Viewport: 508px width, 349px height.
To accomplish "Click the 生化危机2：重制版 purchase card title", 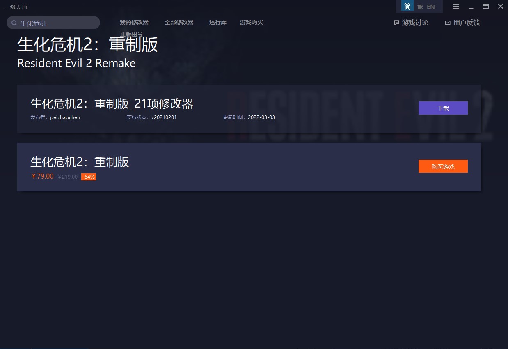I will [x=80, y=162].
